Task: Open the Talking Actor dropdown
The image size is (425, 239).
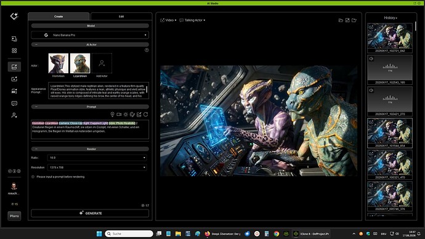Action: (192, 20)
